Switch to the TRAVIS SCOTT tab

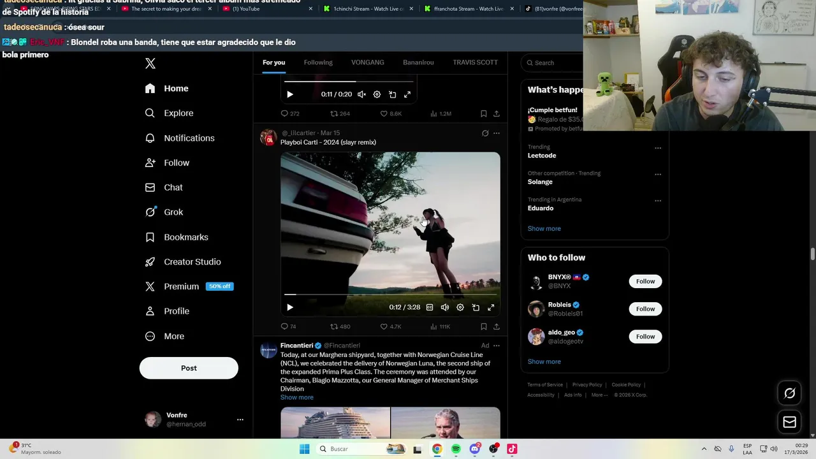point(475,62)
